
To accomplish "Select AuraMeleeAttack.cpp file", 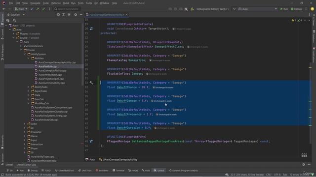I will point(50,75).
